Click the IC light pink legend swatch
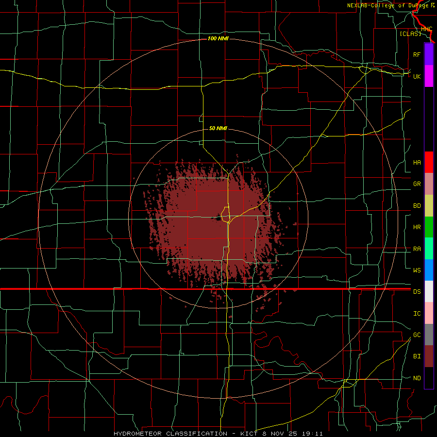437x437 pixels. (x=429, y=313)
